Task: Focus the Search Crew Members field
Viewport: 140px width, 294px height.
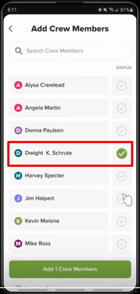Action: pos(70,51)
